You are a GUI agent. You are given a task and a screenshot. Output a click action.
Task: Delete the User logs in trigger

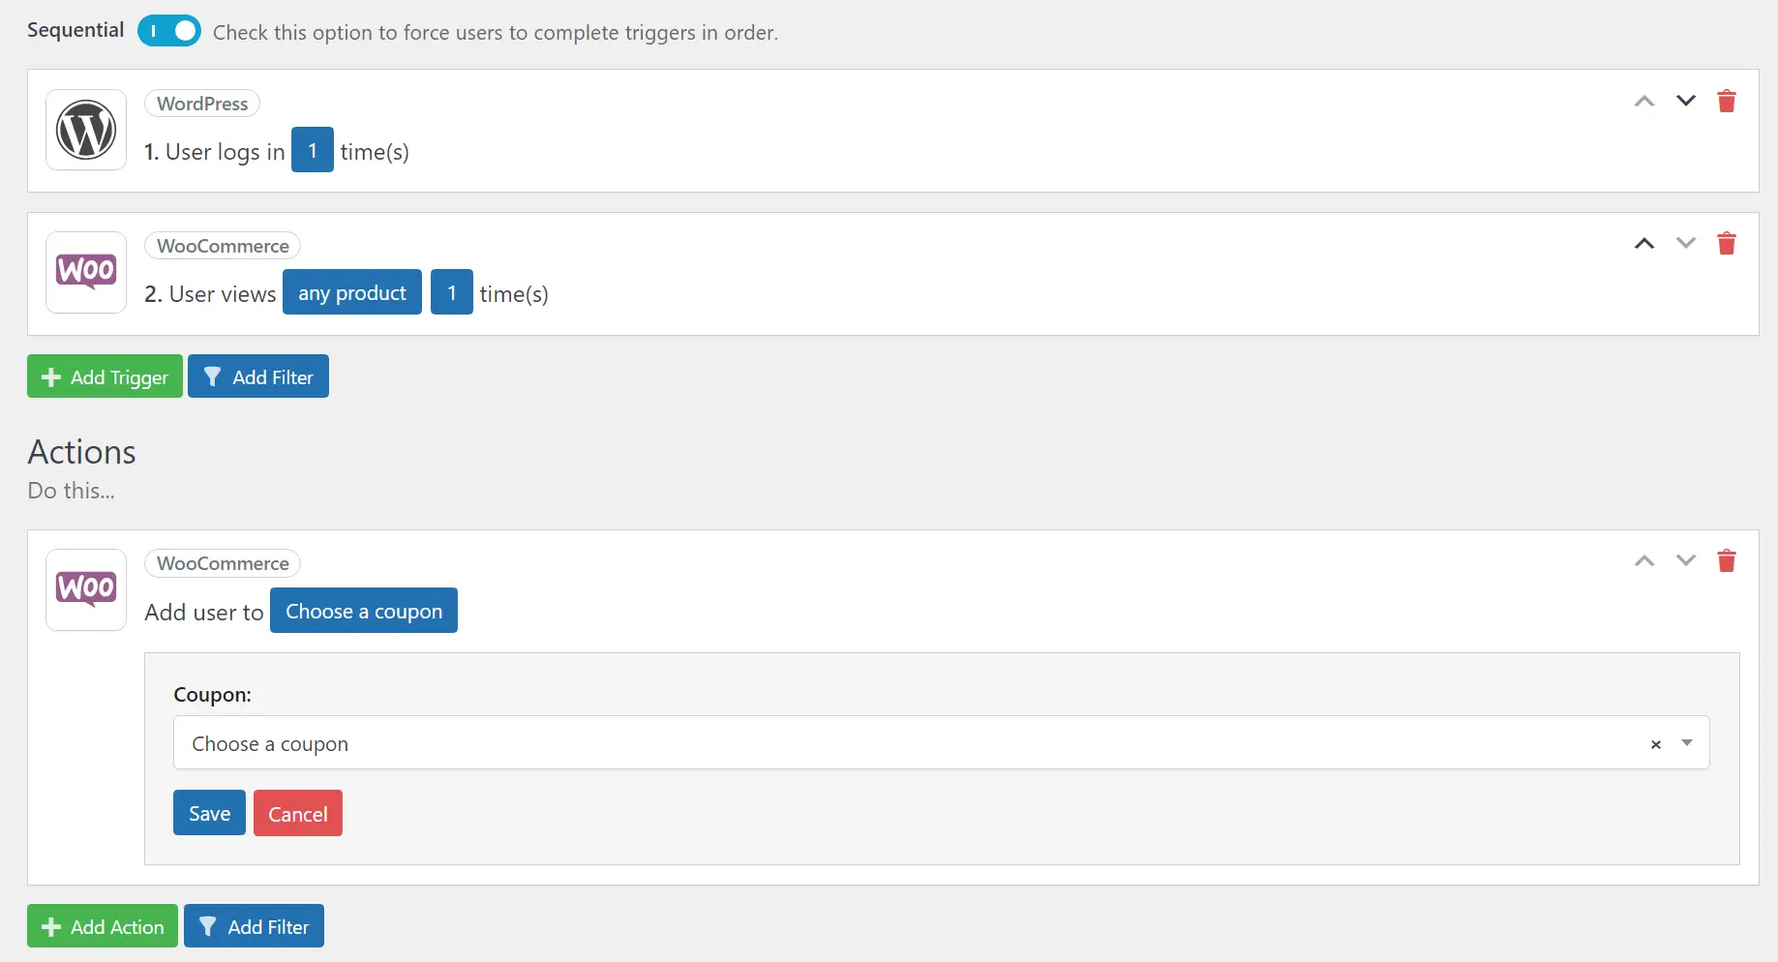(x=1726, y=101)
